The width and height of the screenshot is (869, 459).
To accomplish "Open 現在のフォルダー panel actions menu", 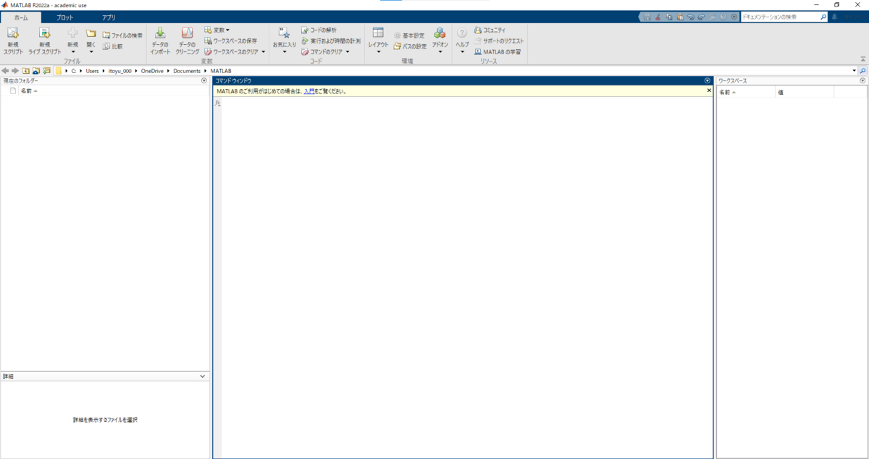I will click(x=204, y=80).
